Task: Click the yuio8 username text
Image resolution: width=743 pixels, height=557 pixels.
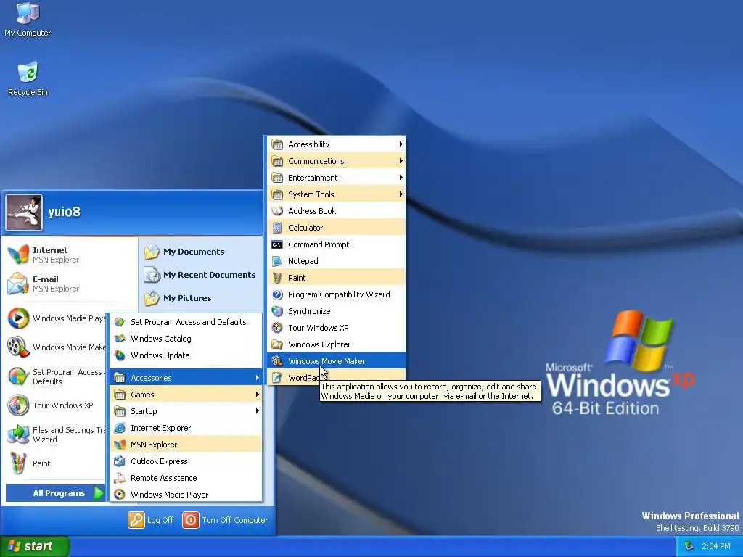Action: 64,212
